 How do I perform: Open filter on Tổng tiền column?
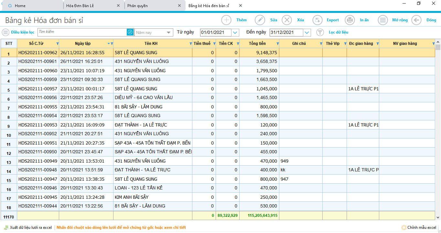click(277, 44)
